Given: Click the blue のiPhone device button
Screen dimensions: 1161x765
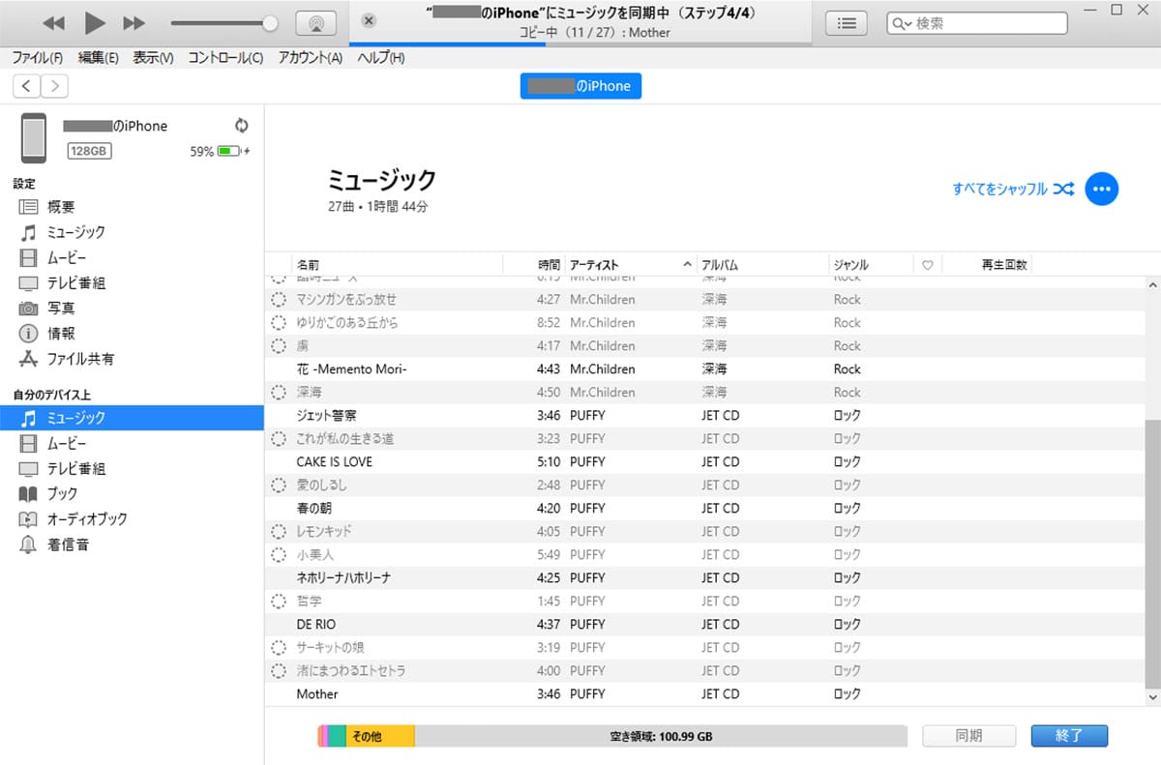Looking at the screenshot, I should click(x=580, y=86).
